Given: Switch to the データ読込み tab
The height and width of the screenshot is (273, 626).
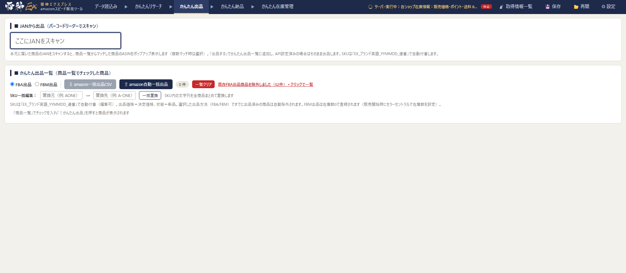Looking at the screenshot, I should 106,7.
